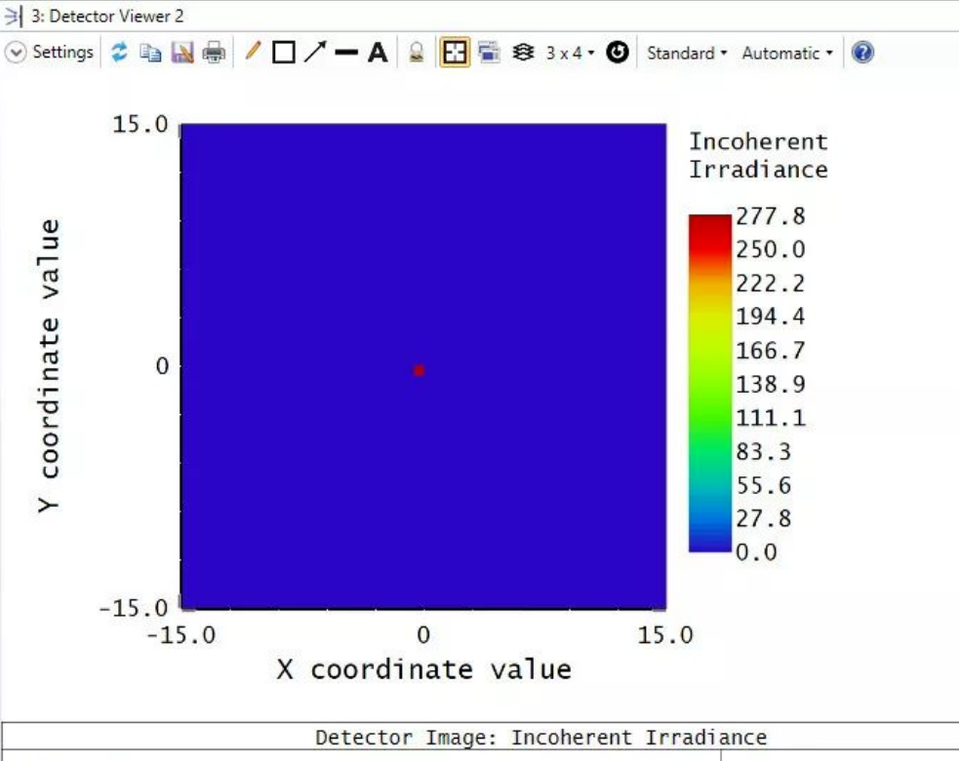The height and width of the screenshot is (761, 959).
Task: Click the layers overlay icon
Action: tap(523, 53)
